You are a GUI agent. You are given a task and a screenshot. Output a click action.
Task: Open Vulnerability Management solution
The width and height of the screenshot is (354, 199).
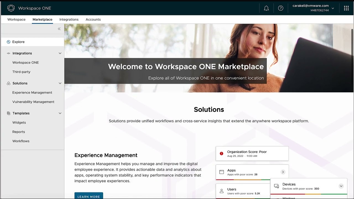(33, 102)
